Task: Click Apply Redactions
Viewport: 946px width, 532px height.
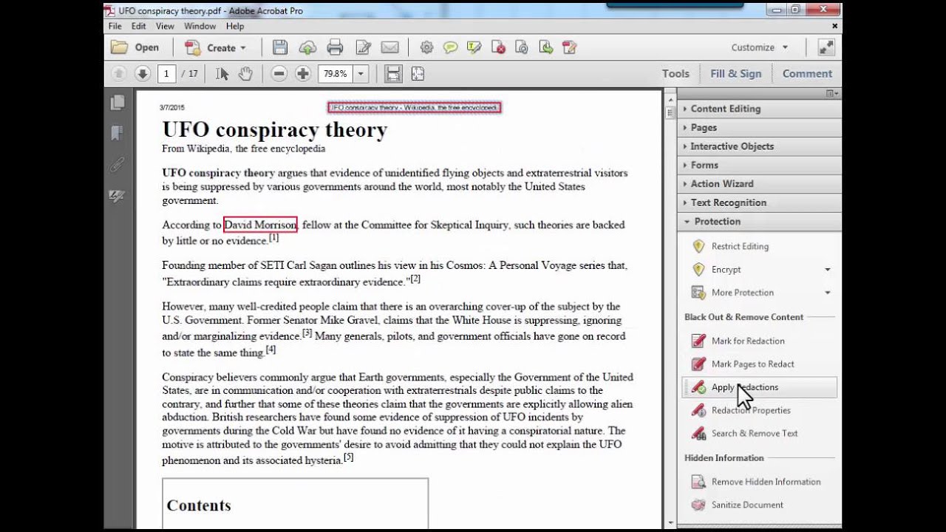Action: [759, 387]
